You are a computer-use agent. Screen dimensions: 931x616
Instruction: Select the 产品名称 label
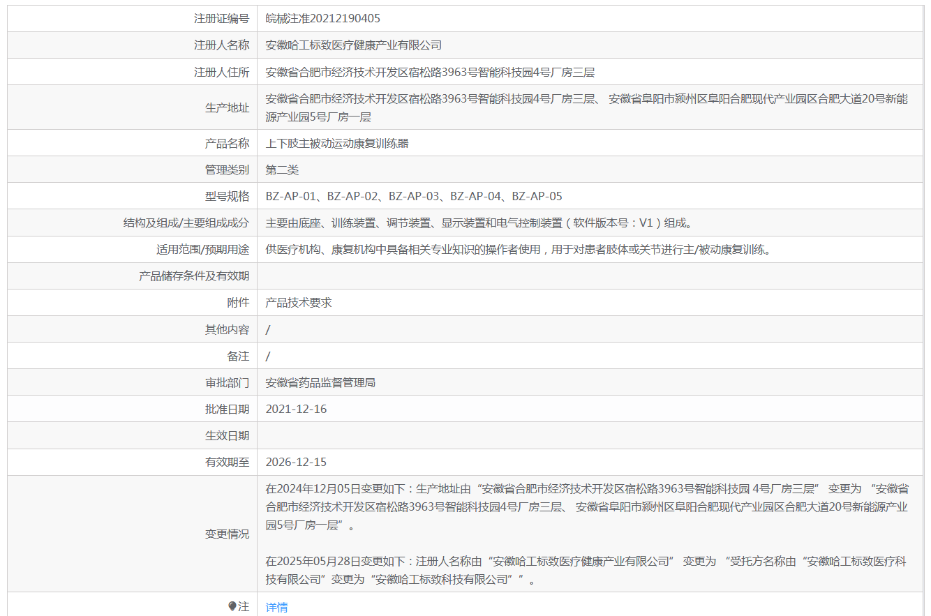[x=227, y=143]
